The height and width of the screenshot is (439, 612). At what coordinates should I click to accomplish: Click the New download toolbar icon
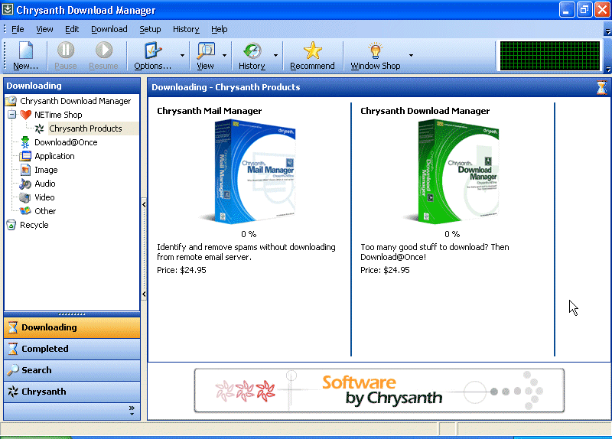(x=26, y=51)
